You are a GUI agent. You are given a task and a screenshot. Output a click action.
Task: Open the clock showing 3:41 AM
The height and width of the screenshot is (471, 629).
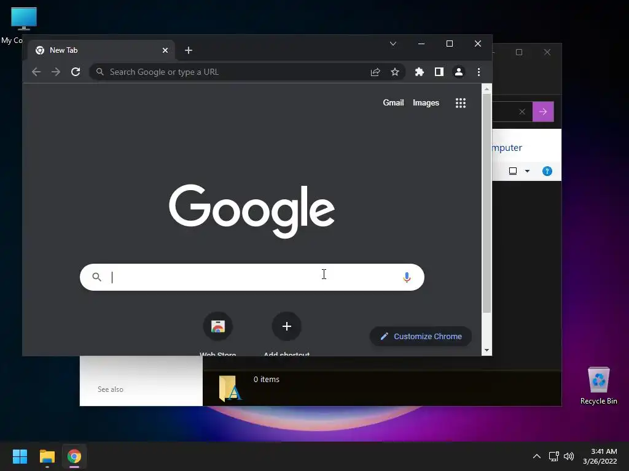(x=600, y=456)
